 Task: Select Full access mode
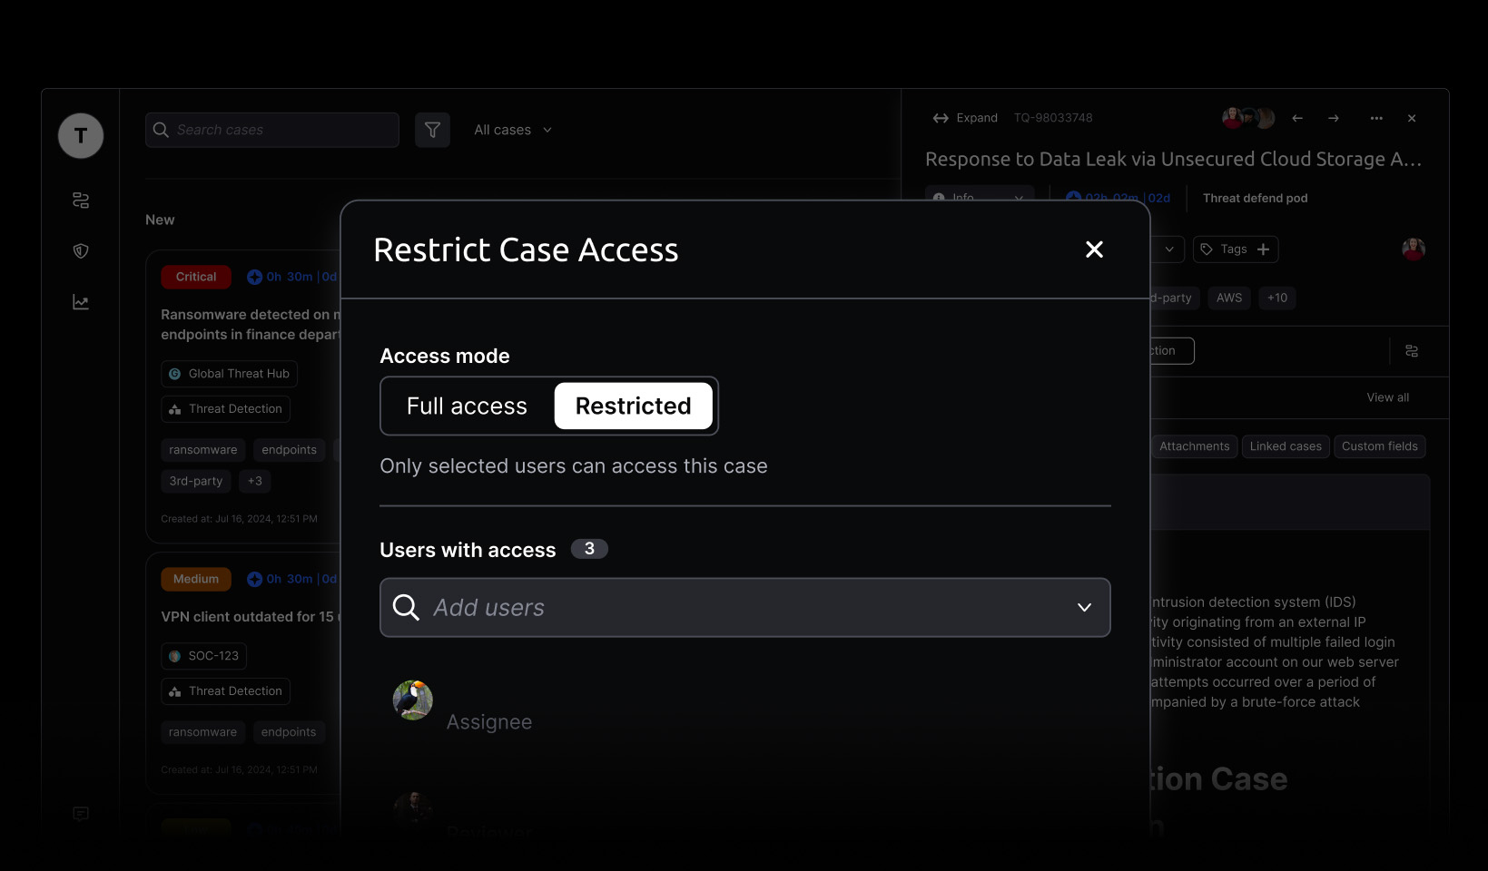pos(467,406)
